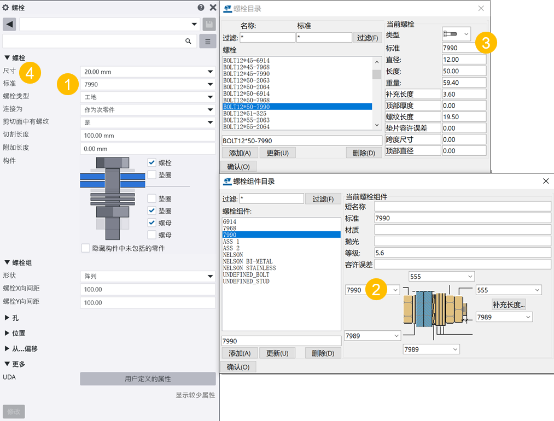
Task: Click the help question mark icon
Action: point(201,8)
